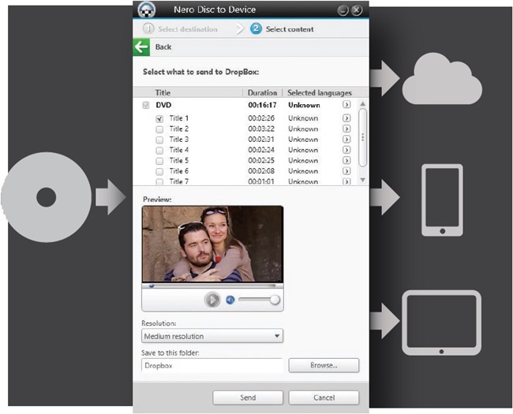Click the Browse button

324,365
